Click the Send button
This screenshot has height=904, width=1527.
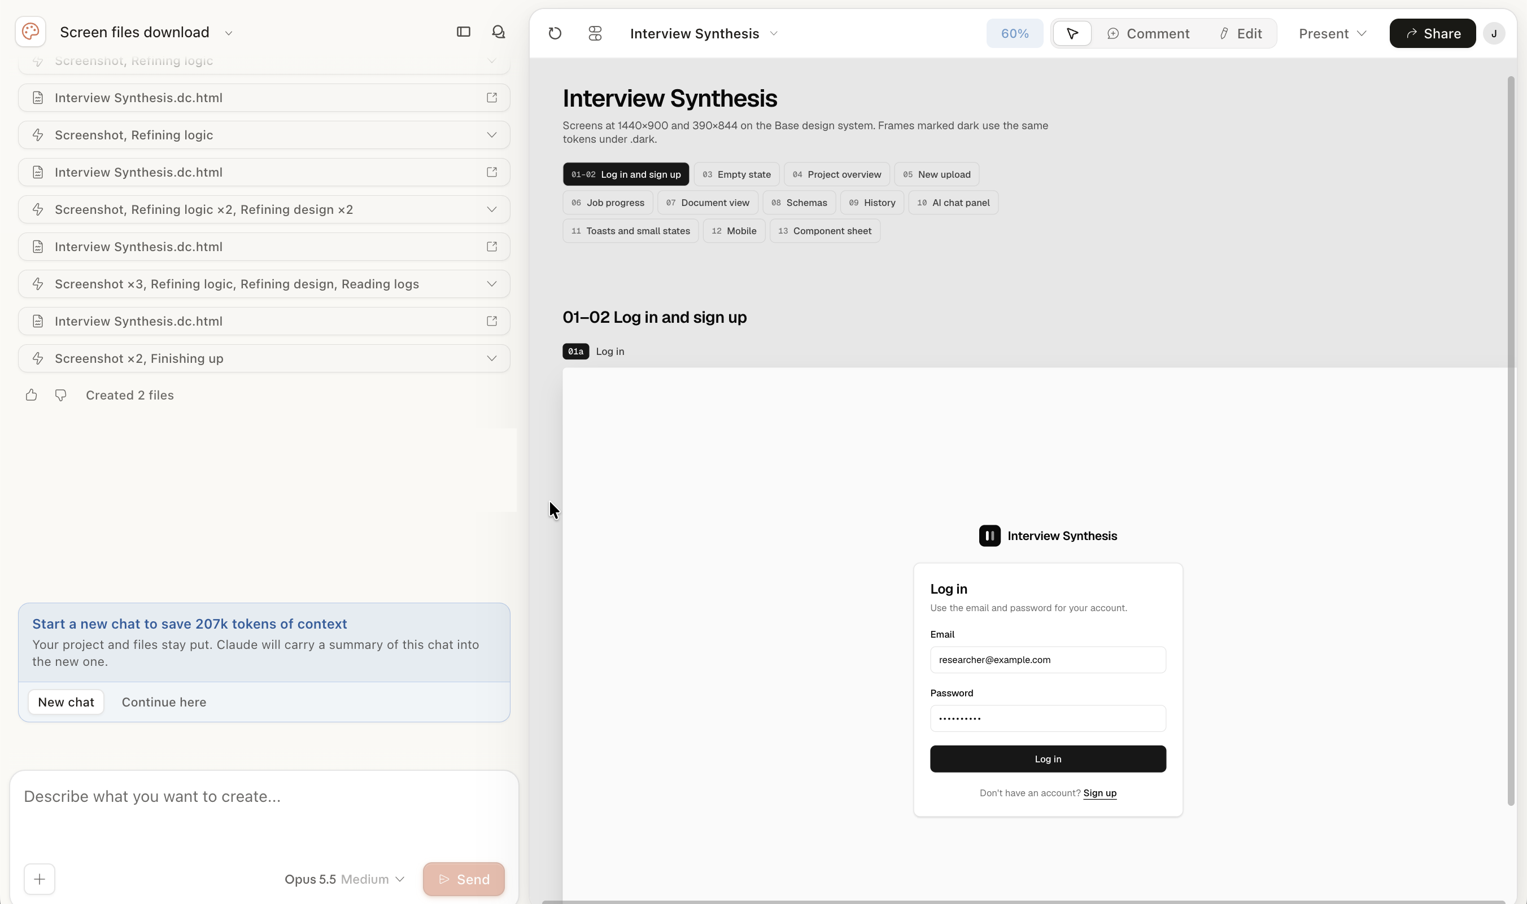(x=464, y=879)
